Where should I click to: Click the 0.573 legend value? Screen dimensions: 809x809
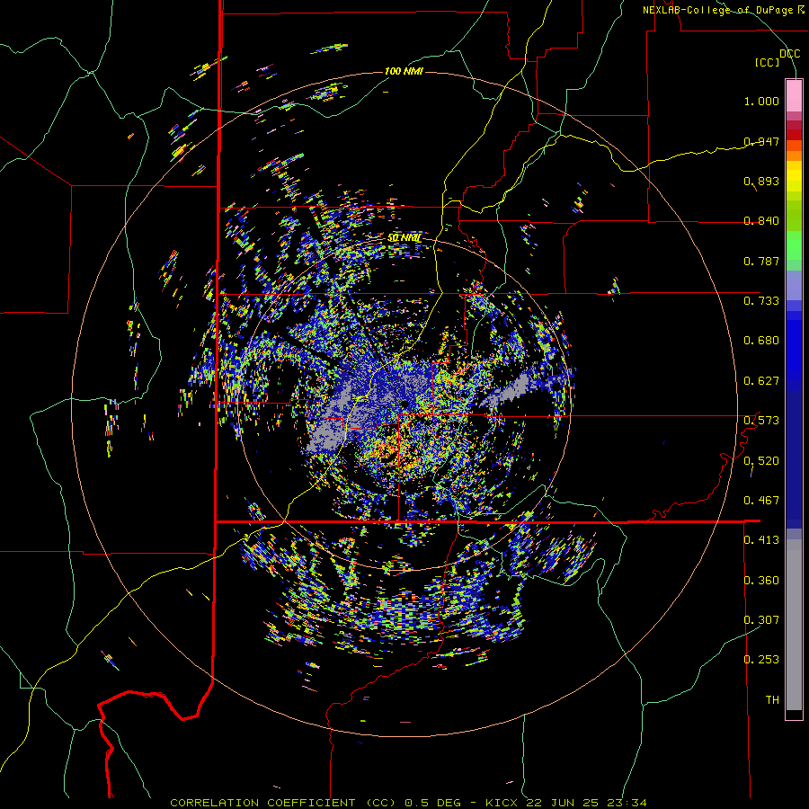pos(761,421)
